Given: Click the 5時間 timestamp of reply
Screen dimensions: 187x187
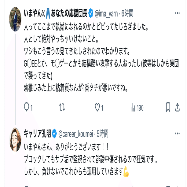Looking at the screenshot, I should (103, 134).
